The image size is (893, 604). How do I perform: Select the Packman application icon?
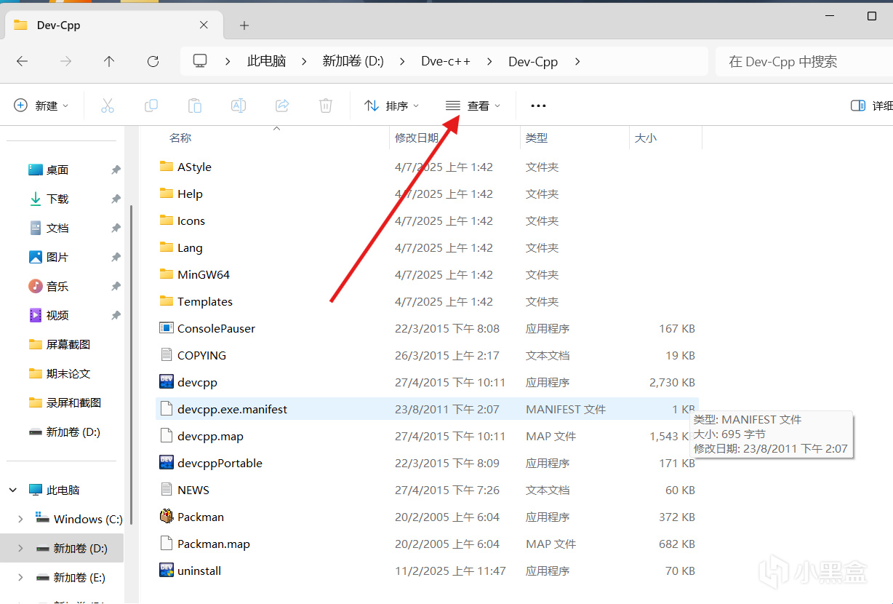(x=167, y=517)
